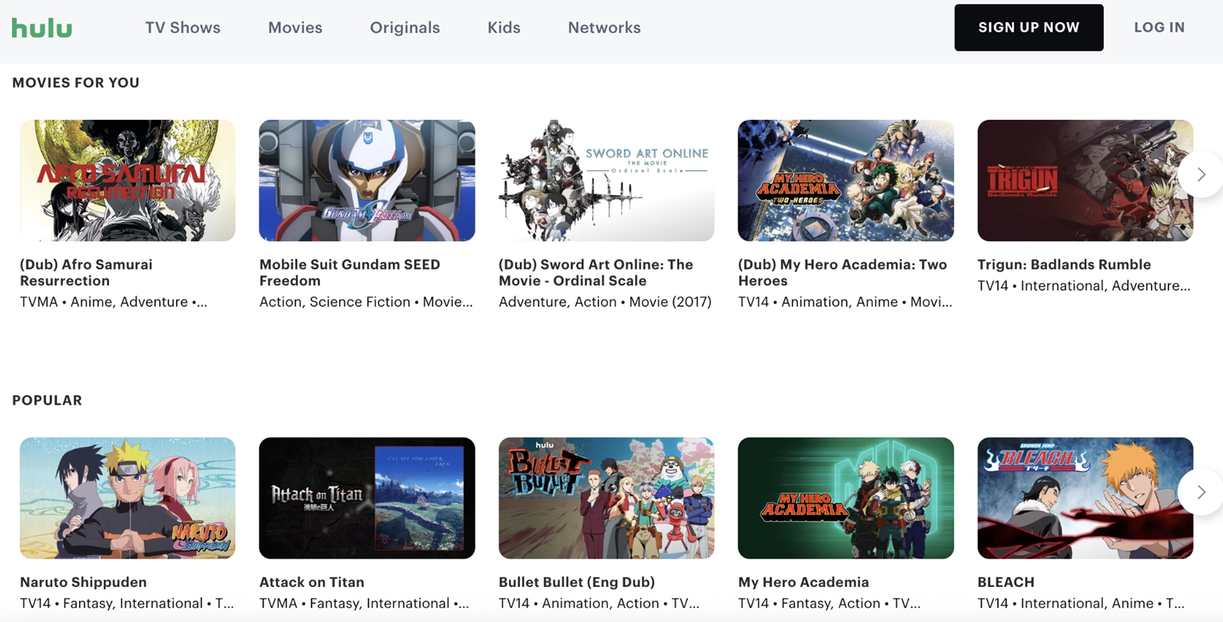1223x622 pixels.
Task: Open the Sword Art Online Ordinal Scale thumbnail
Action: pyautogui.click(x=606, y=180)
